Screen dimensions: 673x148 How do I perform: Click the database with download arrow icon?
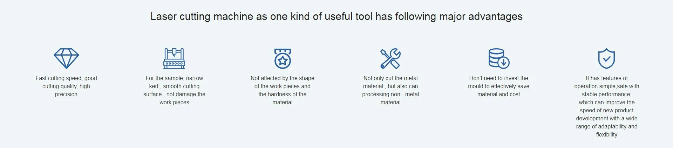[x=499, y=58]
